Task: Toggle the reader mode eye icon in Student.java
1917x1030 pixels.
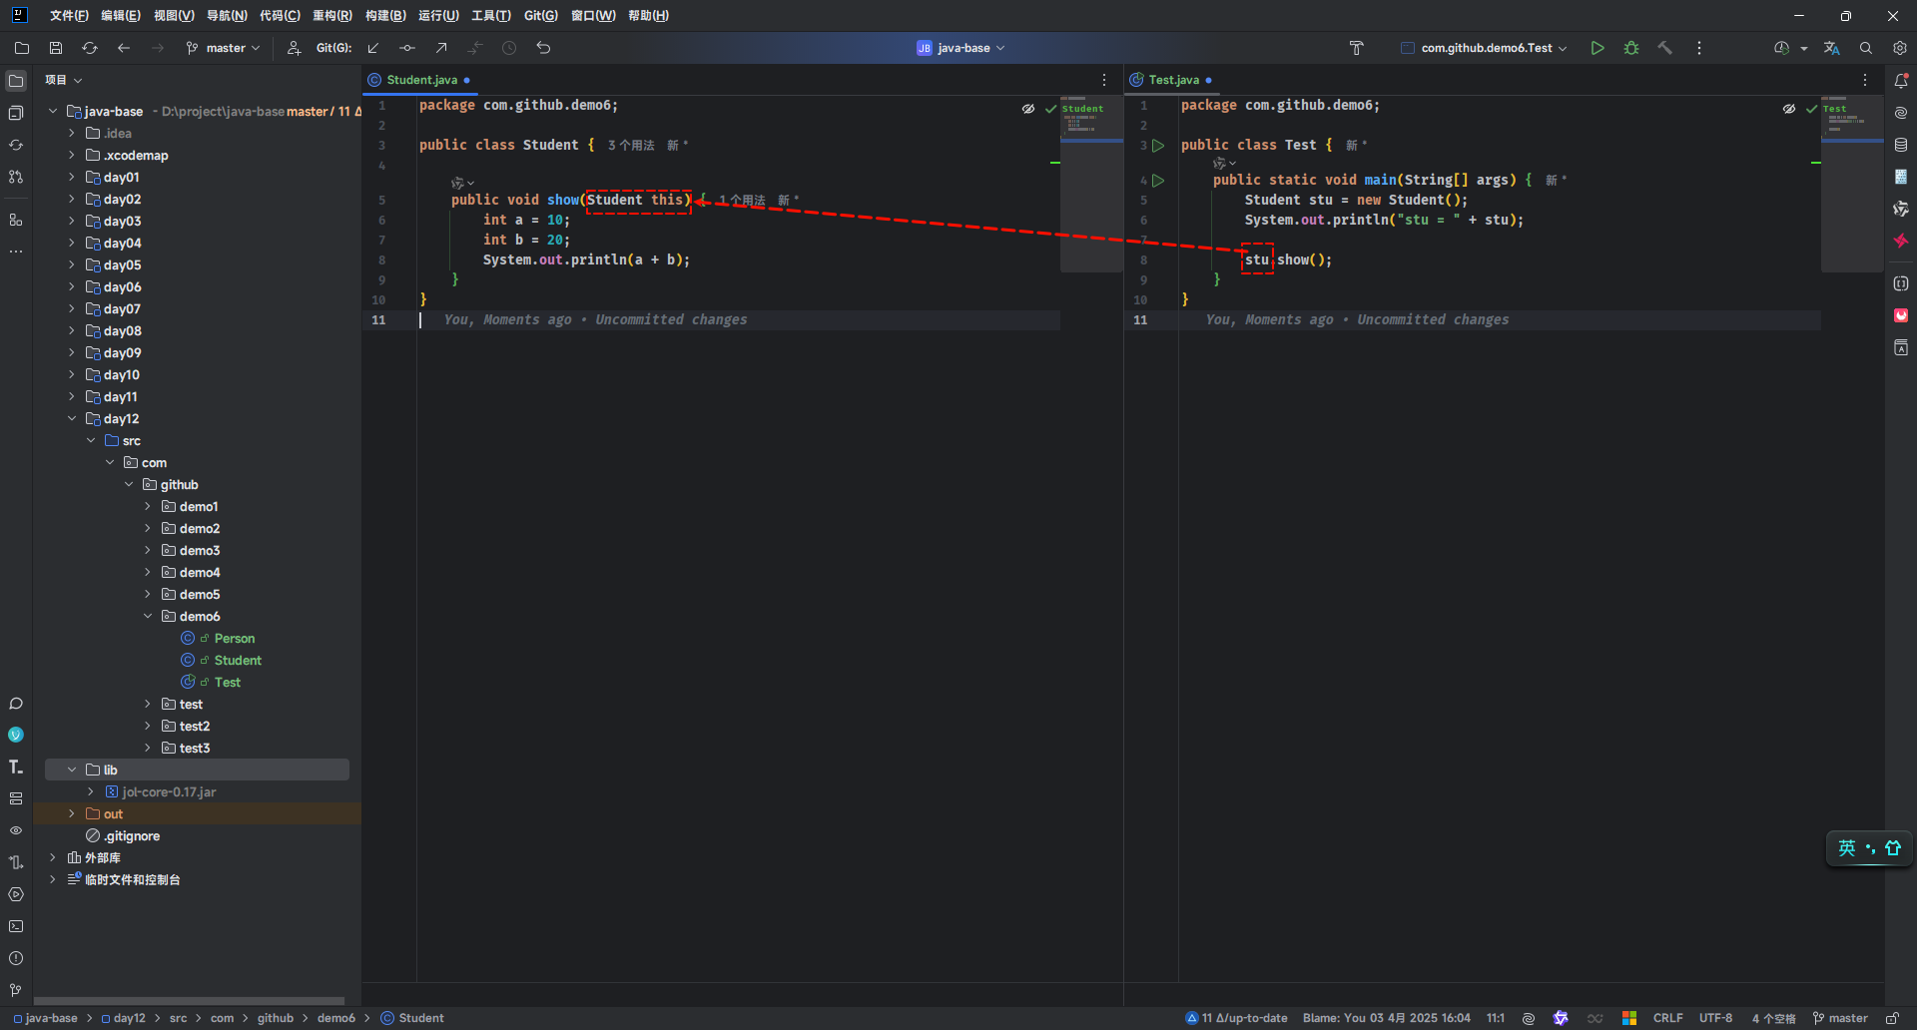Action: (x=1028, y=109)
